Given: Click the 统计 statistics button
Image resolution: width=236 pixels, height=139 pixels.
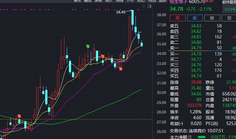Looking at the screenshot, I should pyautogui.click(x=109, y=1).
